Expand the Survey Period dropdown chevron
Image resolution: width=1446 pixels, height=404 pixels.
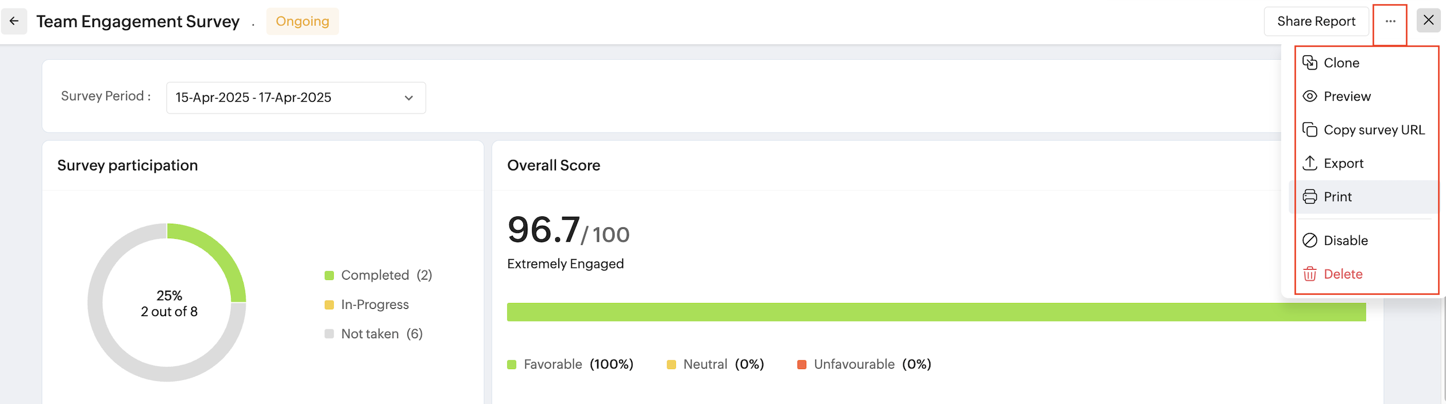point(408,98)
